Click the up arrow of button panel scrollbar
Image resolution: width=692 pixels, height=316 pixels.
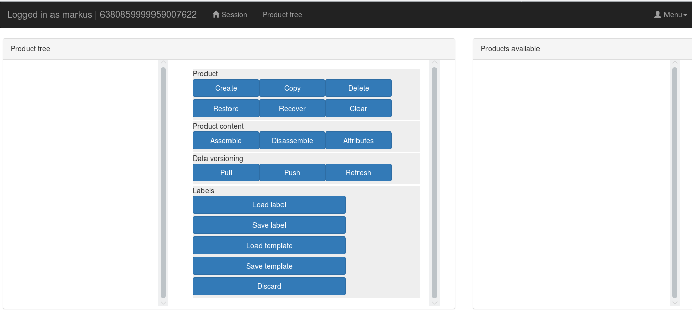(x=434, y=63)
